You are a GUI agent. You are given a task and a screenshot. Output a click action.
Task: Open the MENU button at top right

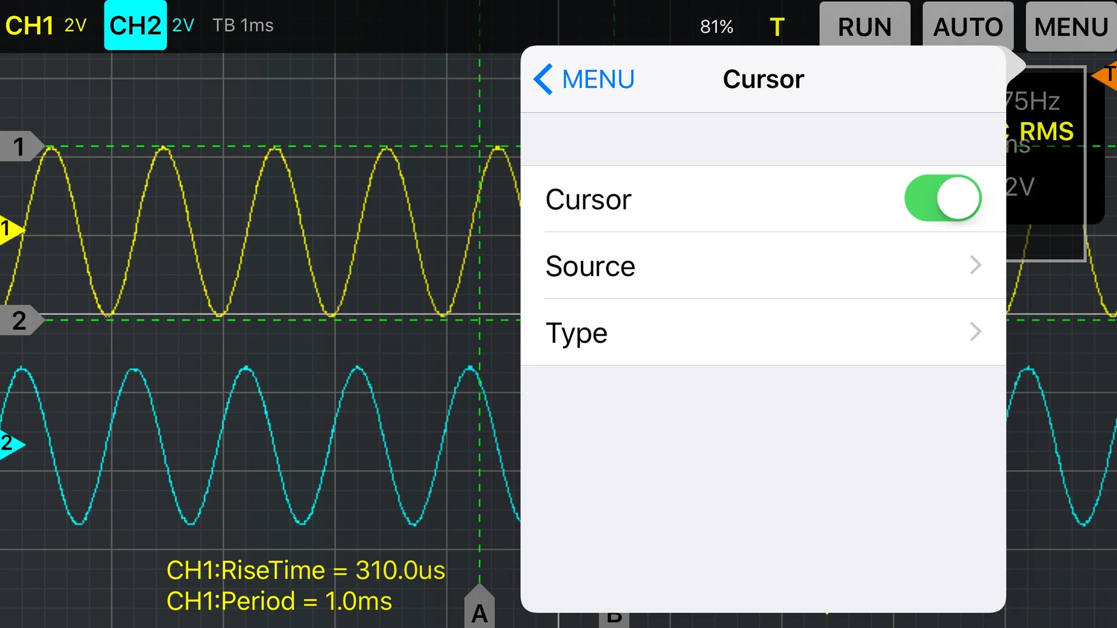click(x=1071, y=27)
